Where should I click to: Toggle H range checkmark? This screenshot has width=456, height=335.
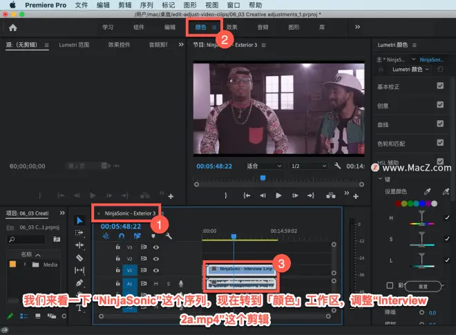pos(447,218)
